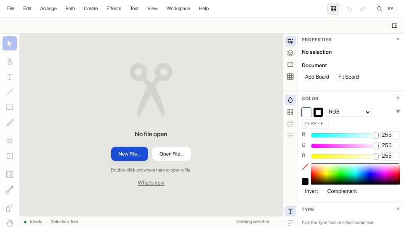Open search with magnifier icon
Viewport: 404px width, 227px height.
pyautogui.click(x=379, y=9)
